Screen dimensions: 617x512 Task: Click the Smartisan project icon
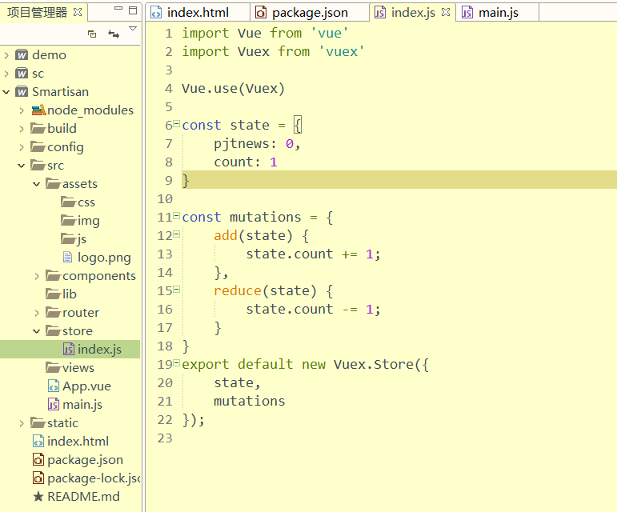click(x=22, y=92)
